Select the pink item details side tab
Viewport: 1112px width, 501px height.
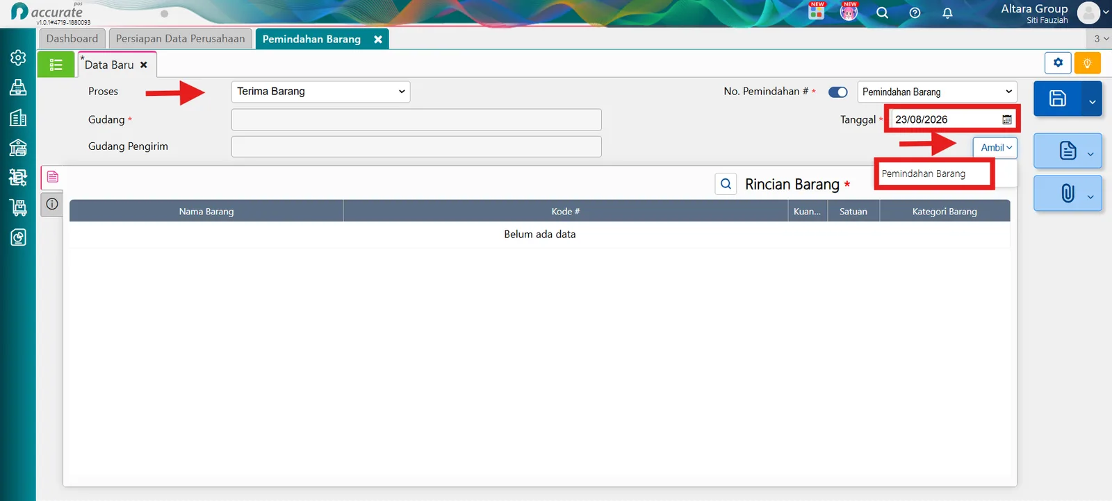[x=52, y=177]
